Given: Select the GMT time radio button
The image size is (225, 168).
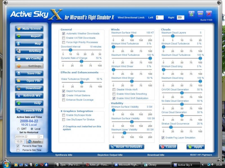Looking at the screenshot, I should [19, 129].
